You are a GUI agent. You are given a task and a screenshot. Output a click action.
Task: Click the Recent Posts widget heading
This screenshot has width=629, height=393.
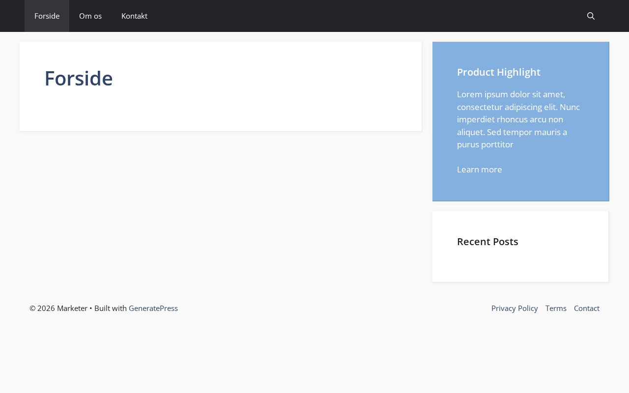(x=487, y=242)
